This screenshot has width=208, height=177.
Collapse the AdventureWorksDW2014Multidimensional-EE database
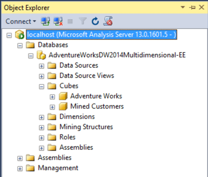point(31,56)
